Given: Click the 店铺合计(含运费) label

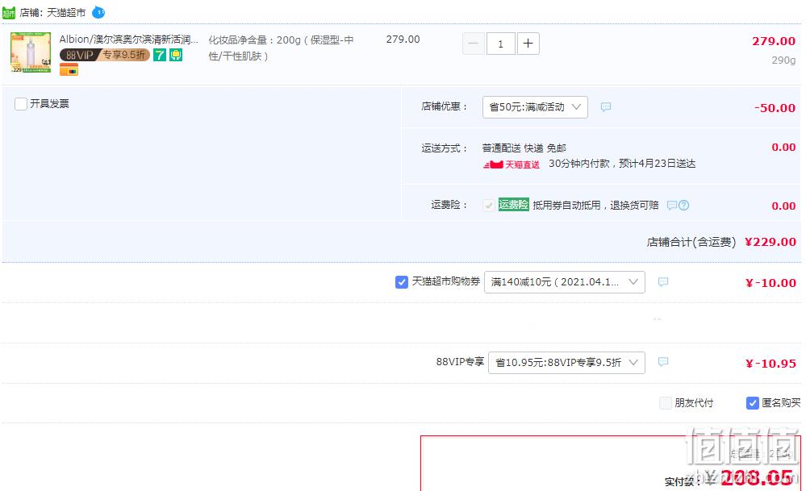Looking at the screenshot, I should (691, 242).
